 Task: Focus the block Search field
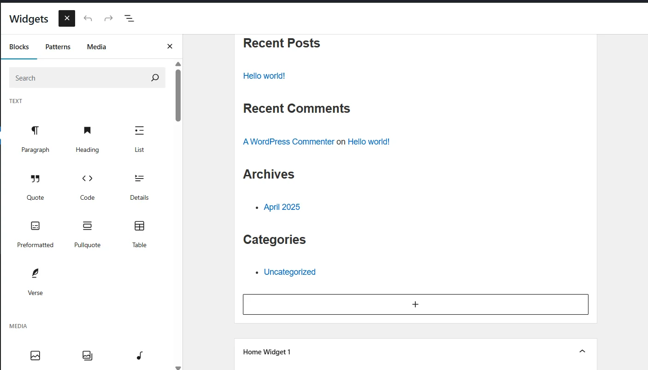click(x=87, y=78)
